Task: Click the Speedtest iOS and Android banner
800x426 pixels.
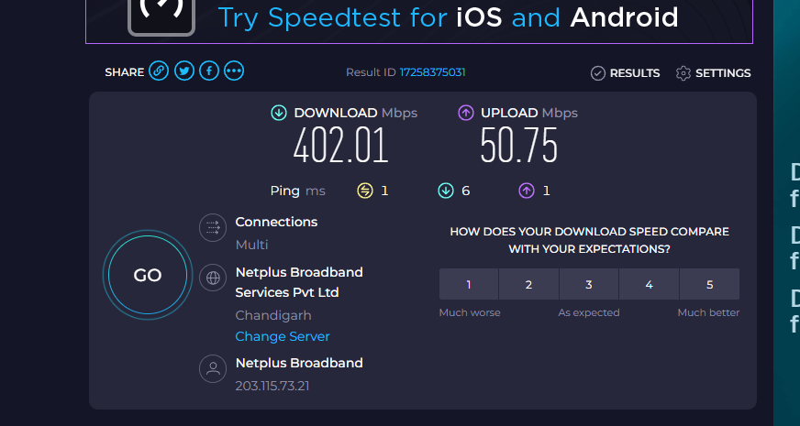Action: pos(419,21)
